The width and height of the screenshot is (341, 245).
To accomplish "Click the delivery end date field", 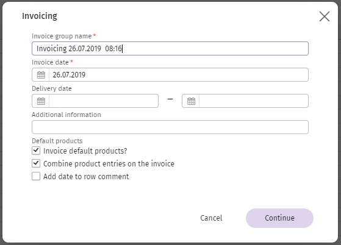I will tap(254, 101).
